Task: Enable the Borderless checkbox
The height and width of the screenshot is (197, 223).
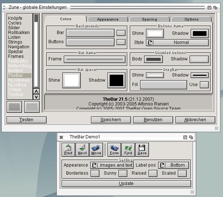Action: point(95,173)
